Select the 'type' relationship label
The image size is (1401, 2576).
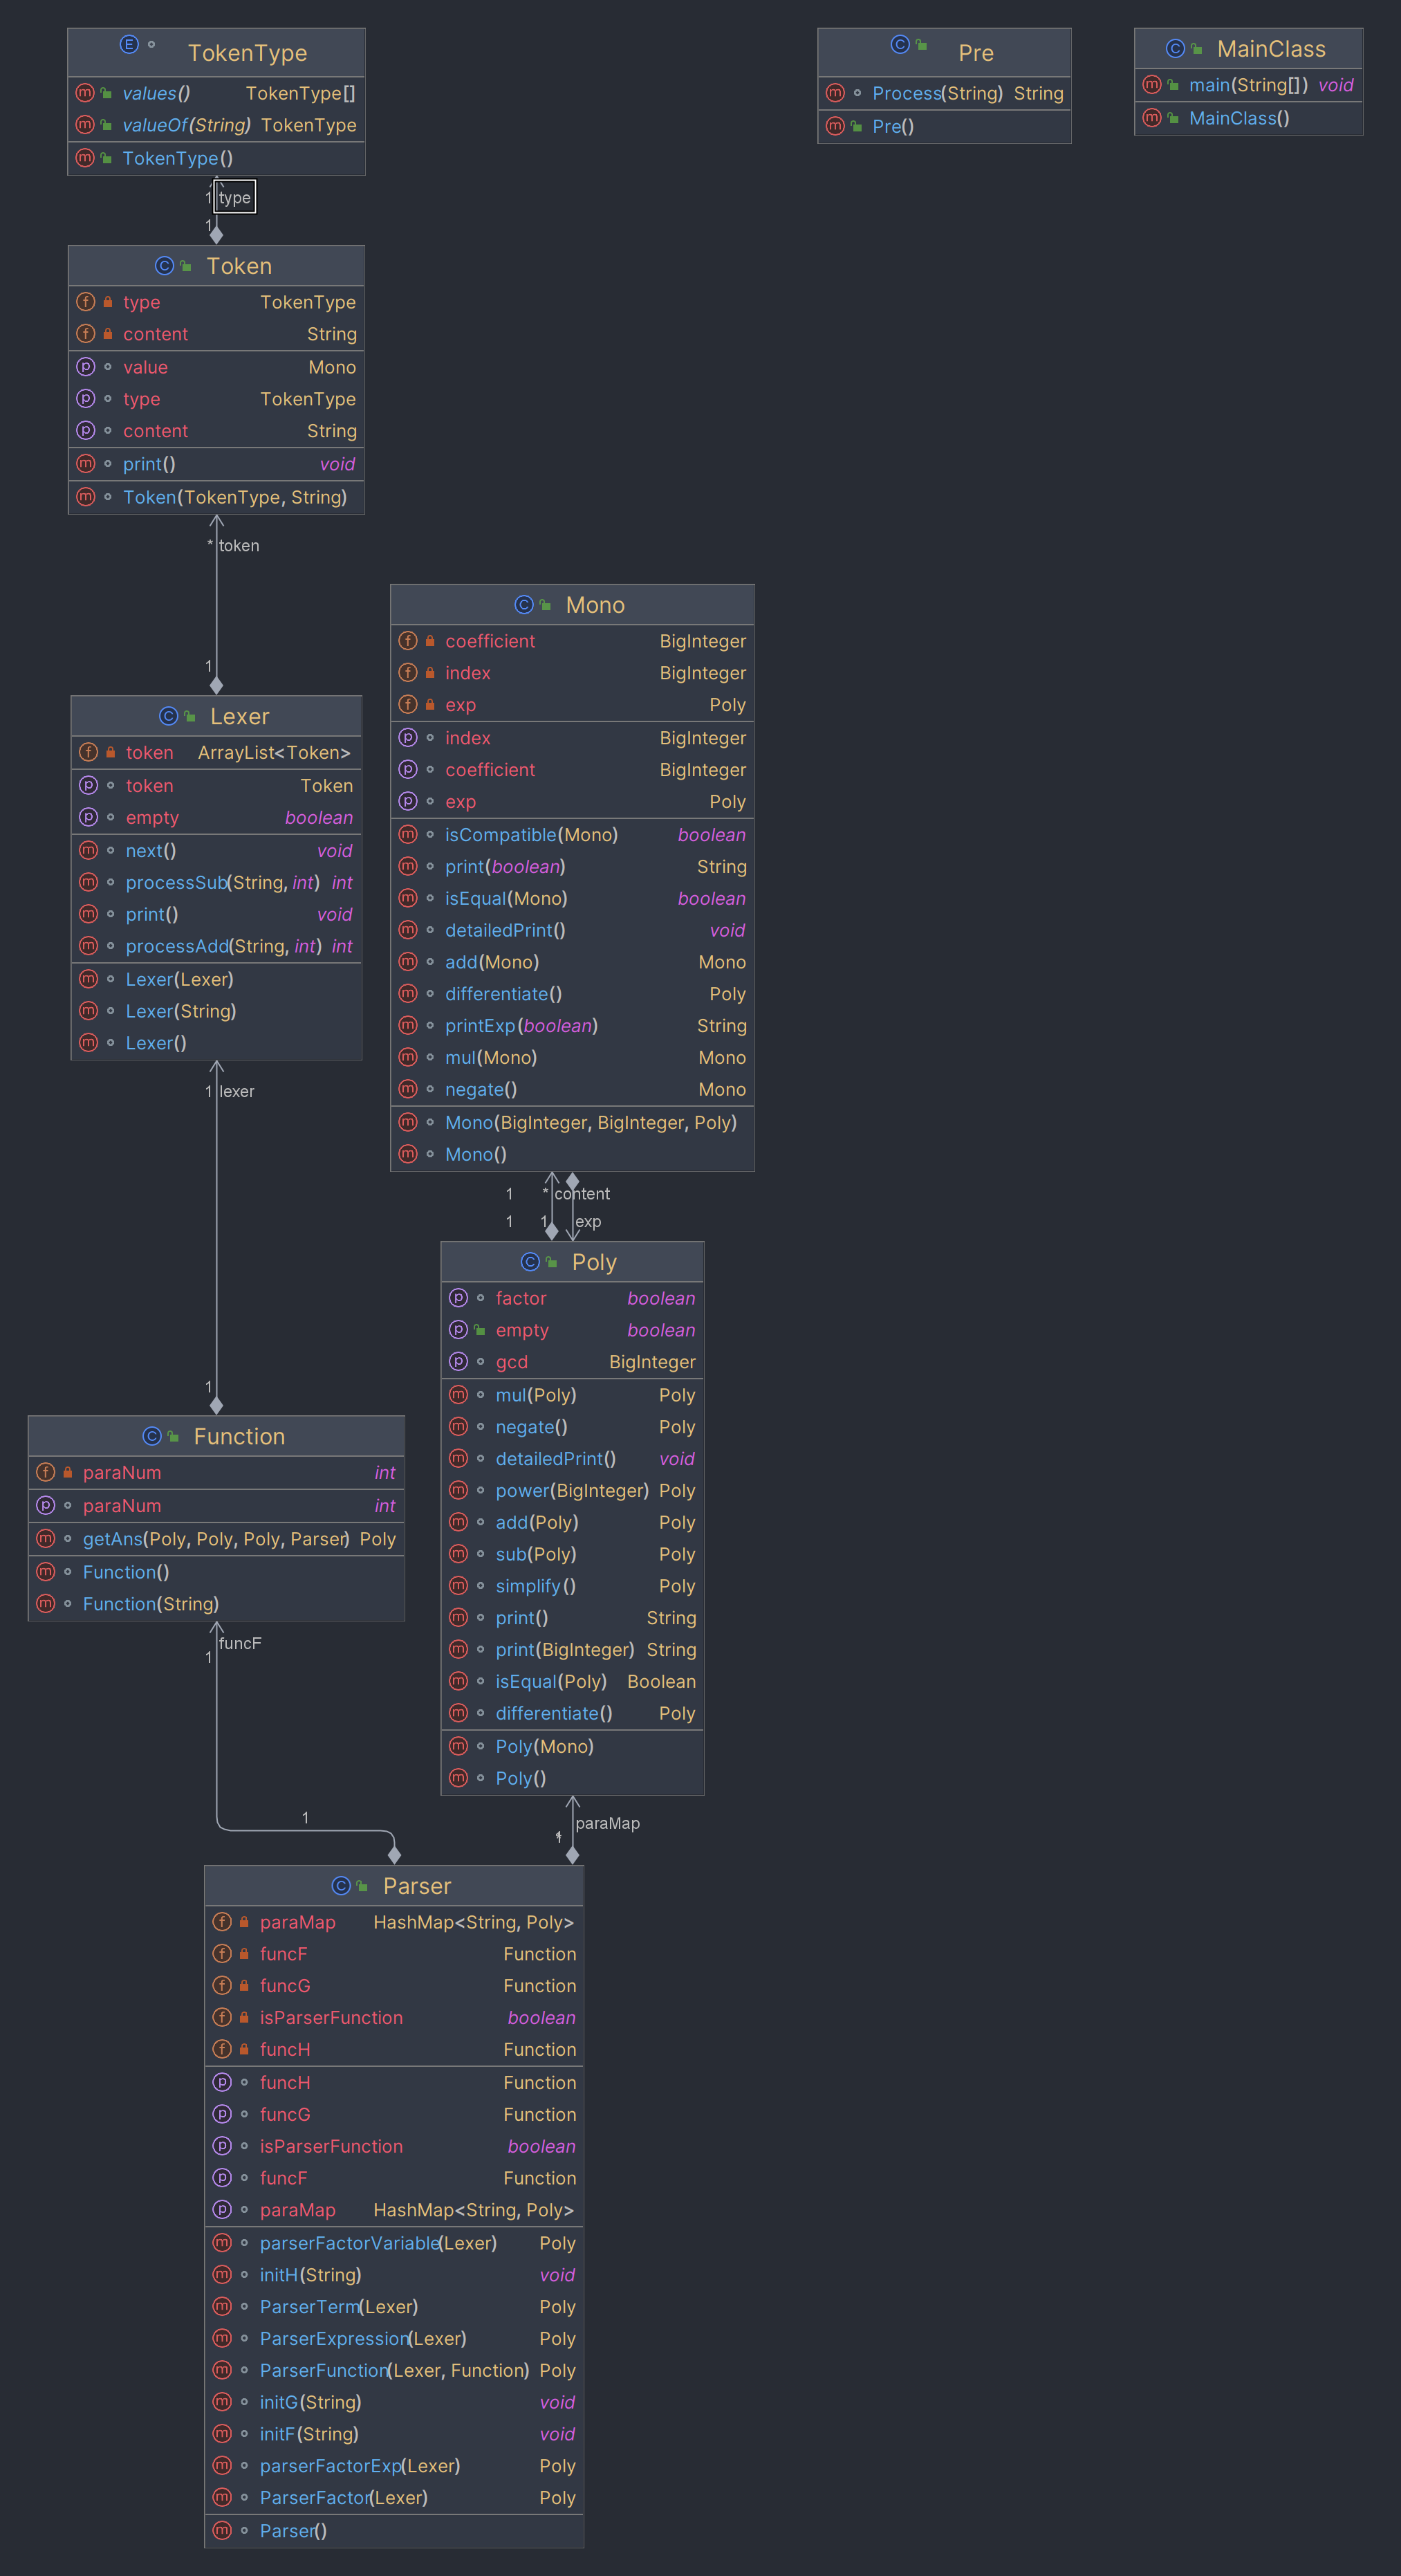(x=235, y=197)
